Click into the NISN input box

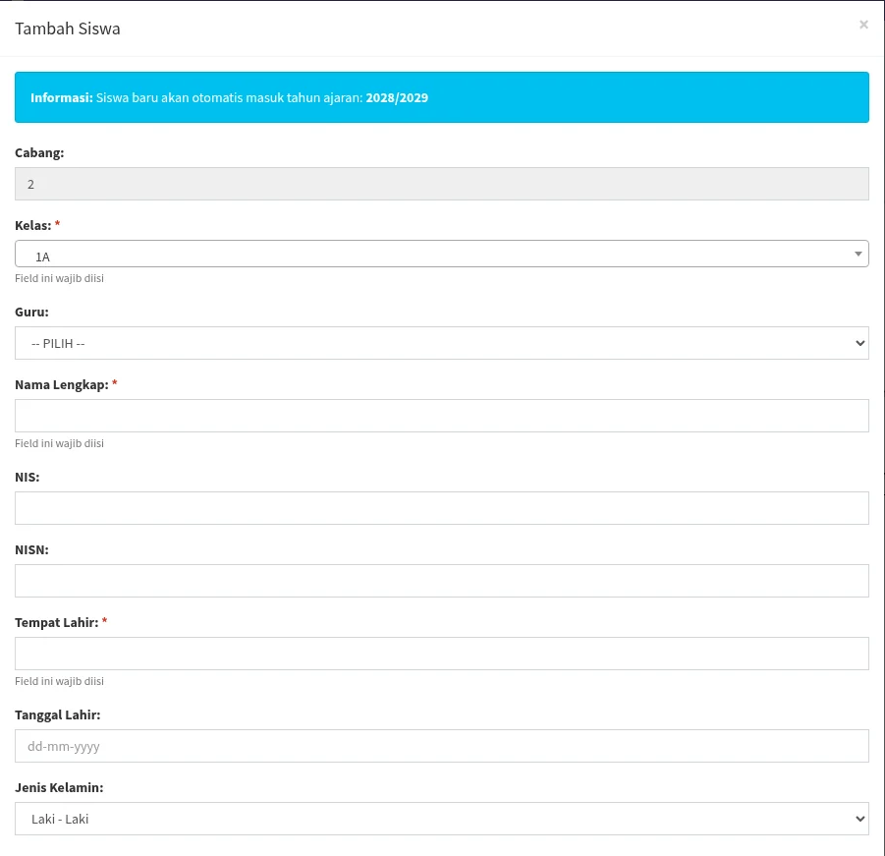pos(441,581)
